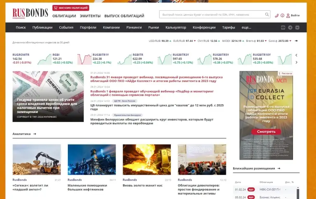Open molten gold article thumbnail
The width and height of the screenshot is (316, 199).
[x=147, y=160]
